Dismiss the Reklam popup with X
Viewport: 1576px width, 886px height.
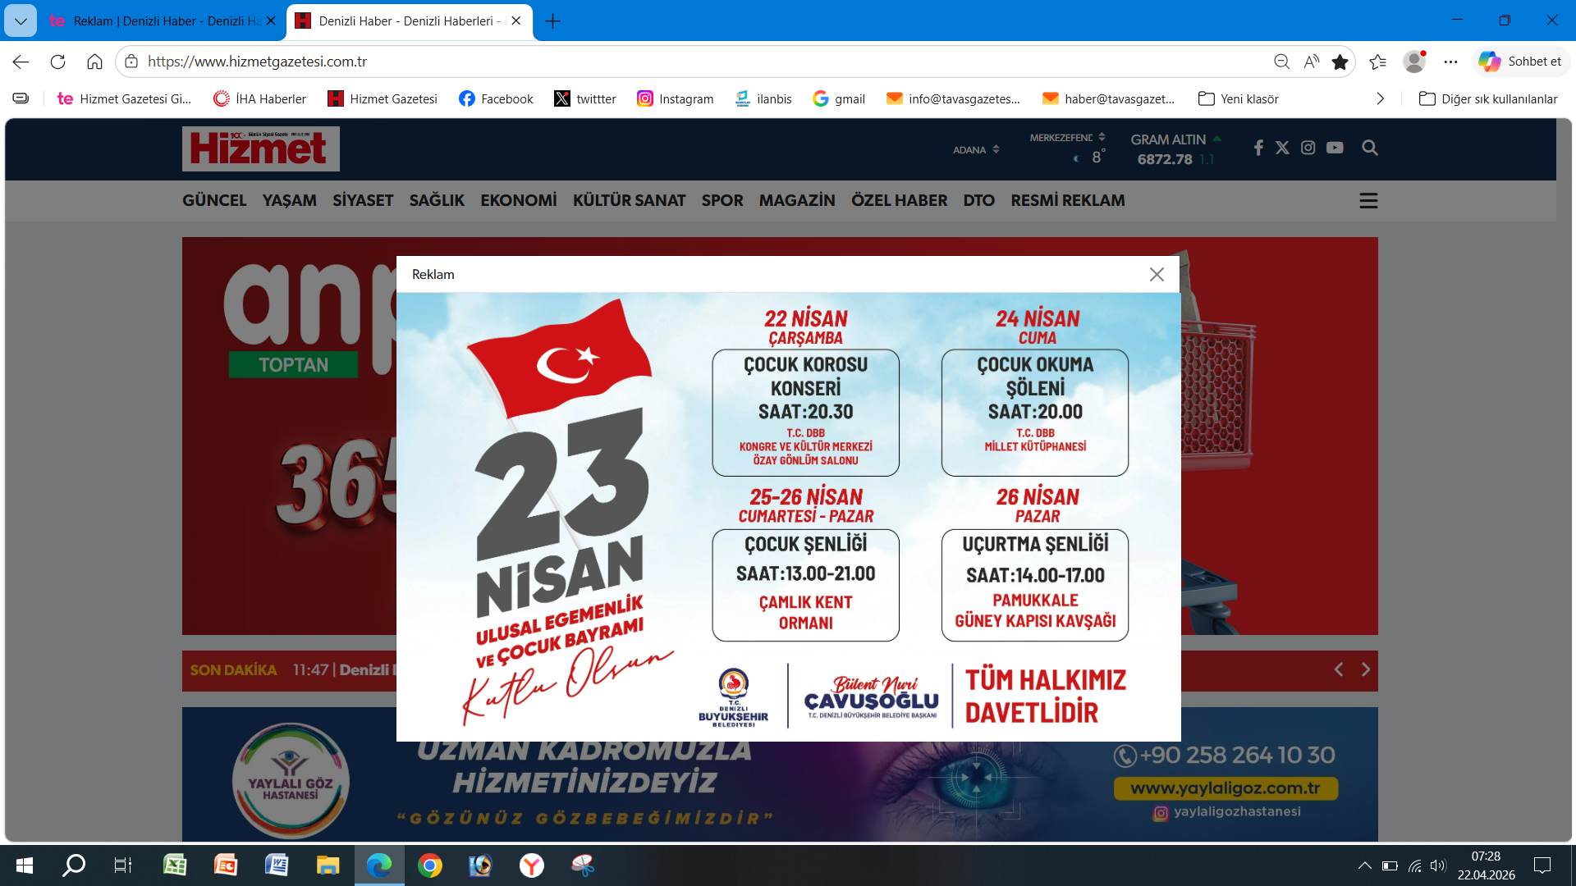tap(1157, 275)
